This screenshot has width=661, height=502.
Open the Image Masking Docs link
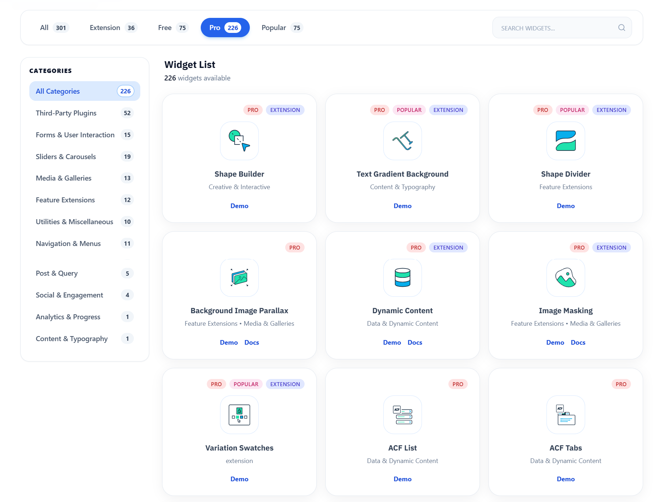click(x=578, y=343)
